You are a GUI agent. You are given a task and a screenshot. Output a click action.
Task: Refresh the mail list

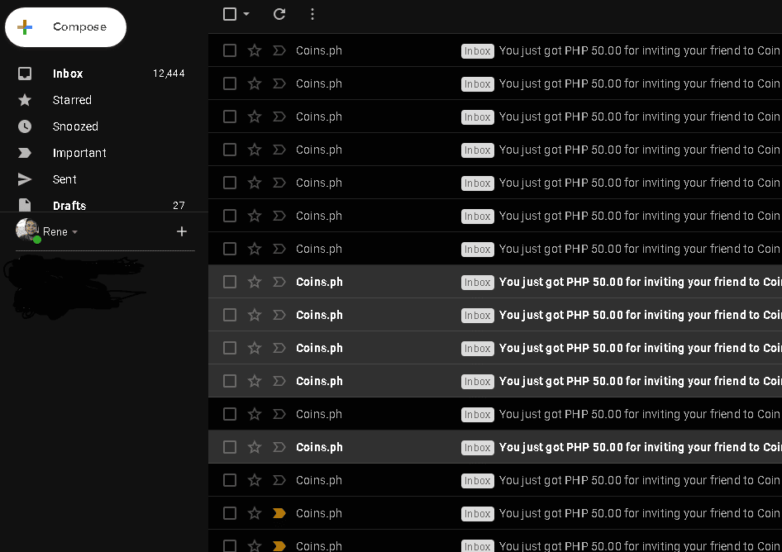click(279, 14)
